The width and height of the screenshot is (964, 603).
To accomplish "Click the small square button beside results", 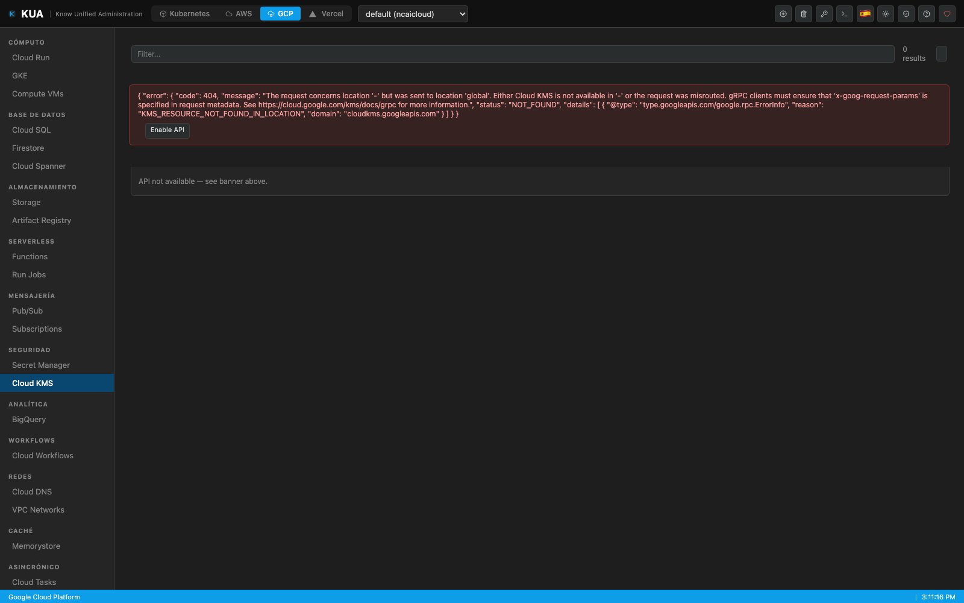I will (x=942, y=54).
